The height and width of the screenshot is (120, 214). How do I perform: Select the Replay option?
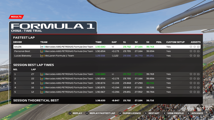tap(75, 113)
